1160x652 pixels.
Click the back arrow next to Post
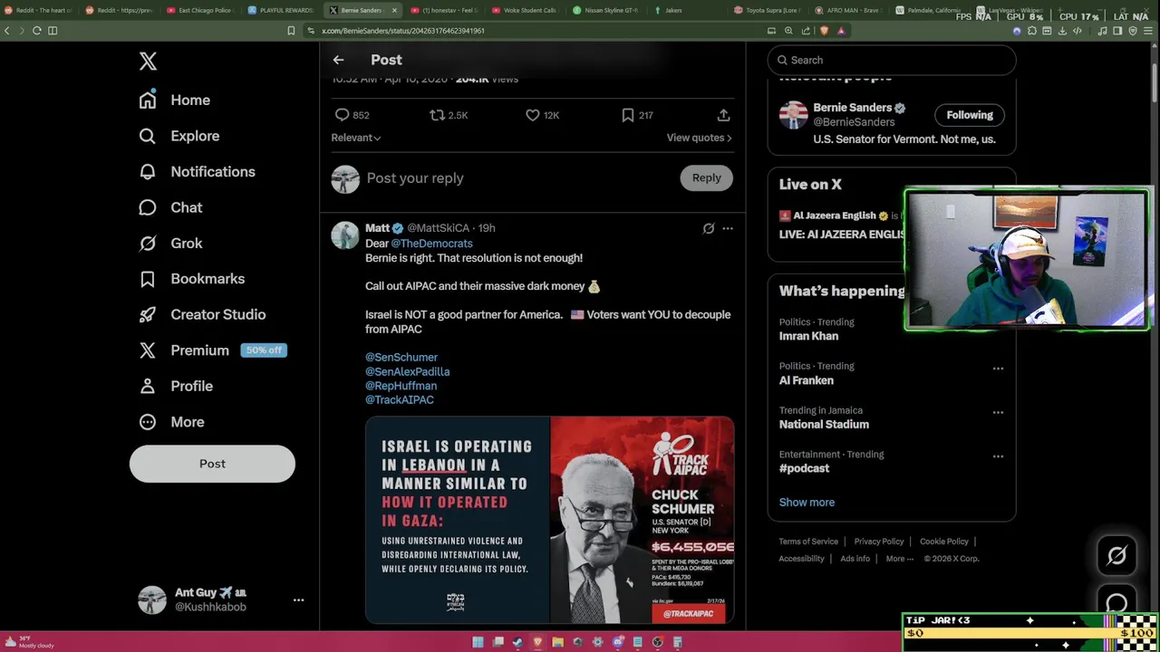(338, 60)
